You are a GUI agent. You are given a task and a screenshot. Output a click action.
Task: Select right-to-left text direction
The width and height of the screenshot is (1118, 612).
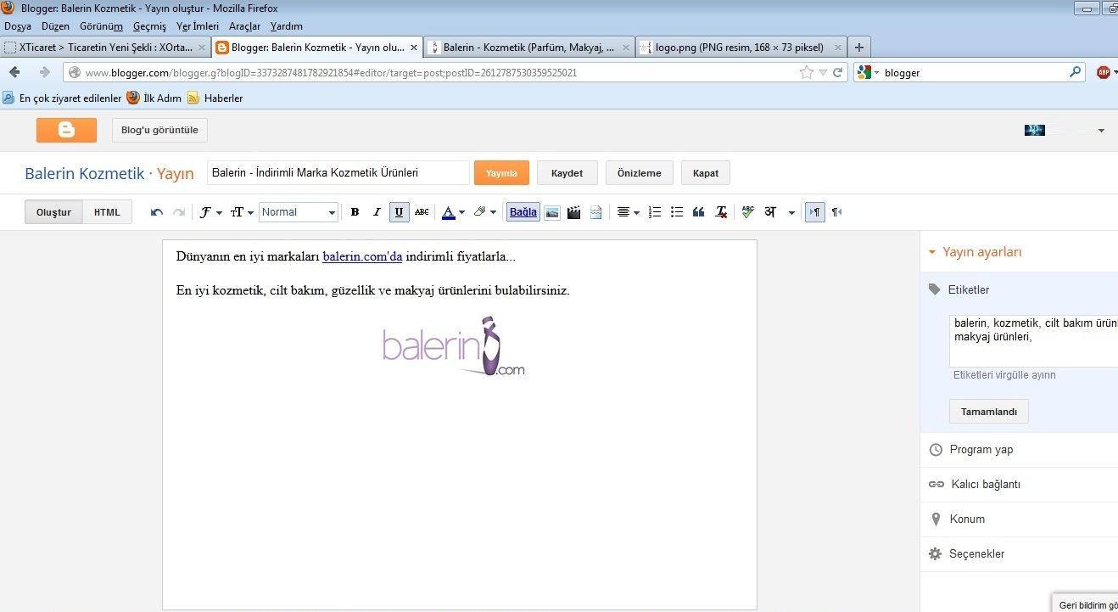836,212
